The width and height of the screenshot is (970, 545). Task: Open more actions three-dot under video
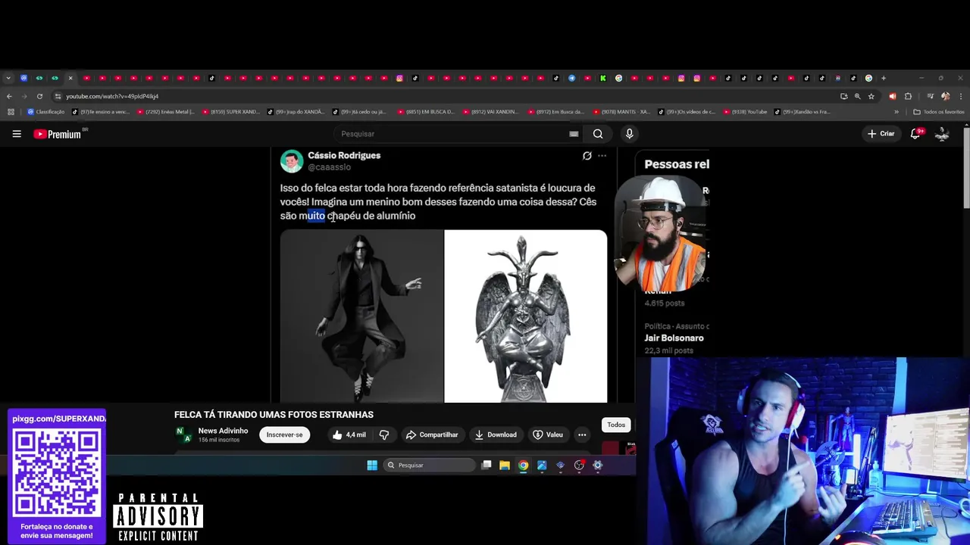582,434
